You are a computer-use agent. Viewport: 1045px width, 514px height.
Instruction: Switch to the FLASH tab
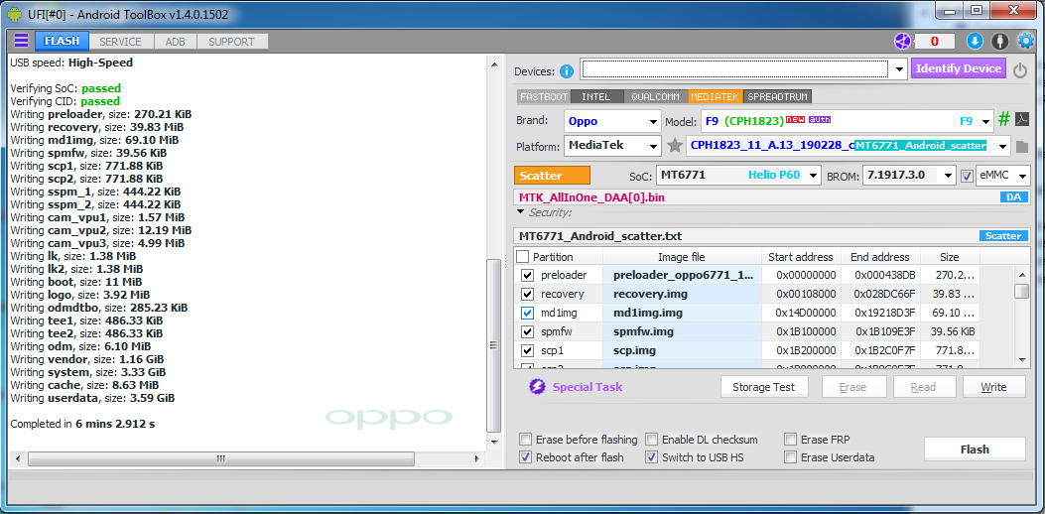coord(62,42)
